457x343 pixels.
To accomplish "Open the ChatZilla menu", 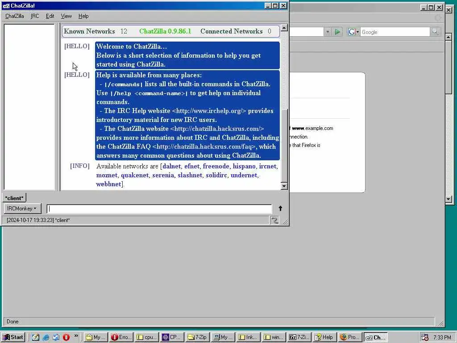I will (15, 16).
